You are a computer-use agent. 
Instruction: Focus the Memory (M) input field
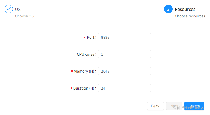pyautogui.click(x=124, y=71)
